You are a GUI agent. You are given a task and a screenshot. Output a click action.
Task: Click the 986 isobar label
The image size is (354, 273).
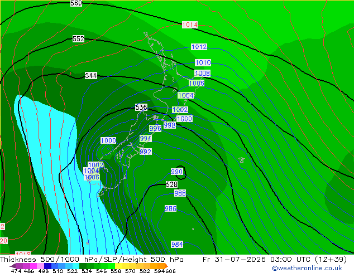170,208
